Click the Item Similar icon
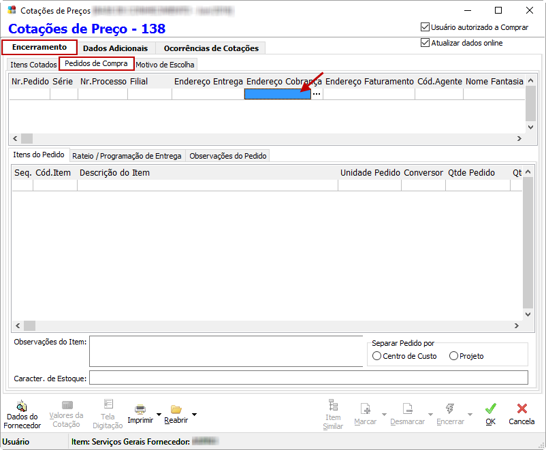Viewport: 546px width, 450px height. tap(333, 407)
